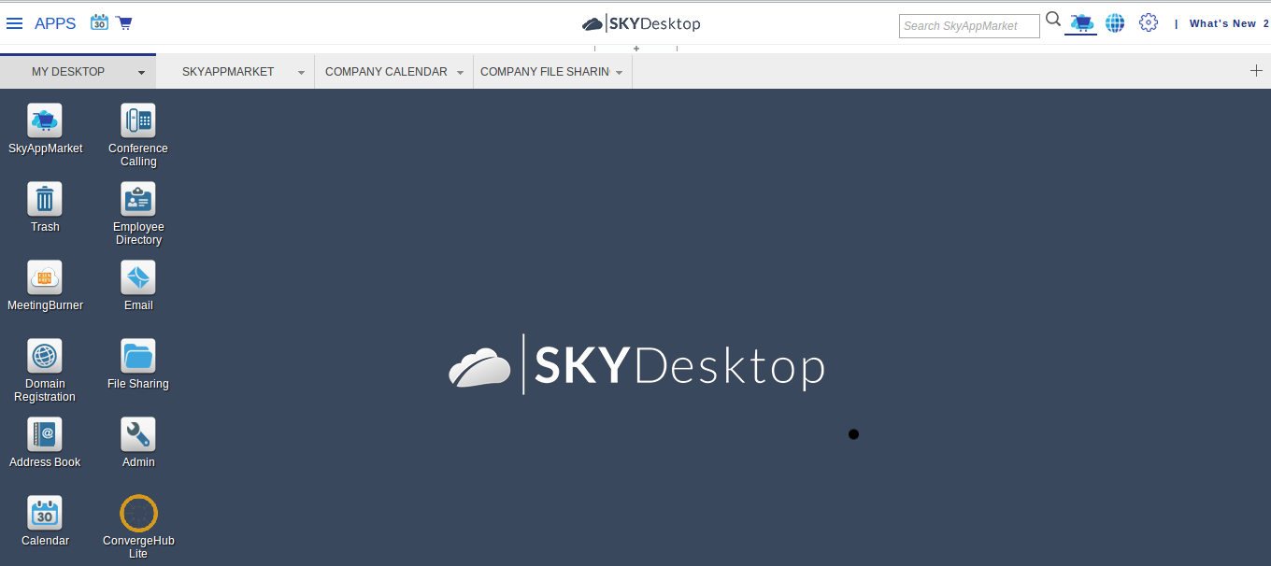This screenshot has height=566, width=1271.
Task: Switch to the SKYAPPMARKET tab
Action: (x=228, y=72)
